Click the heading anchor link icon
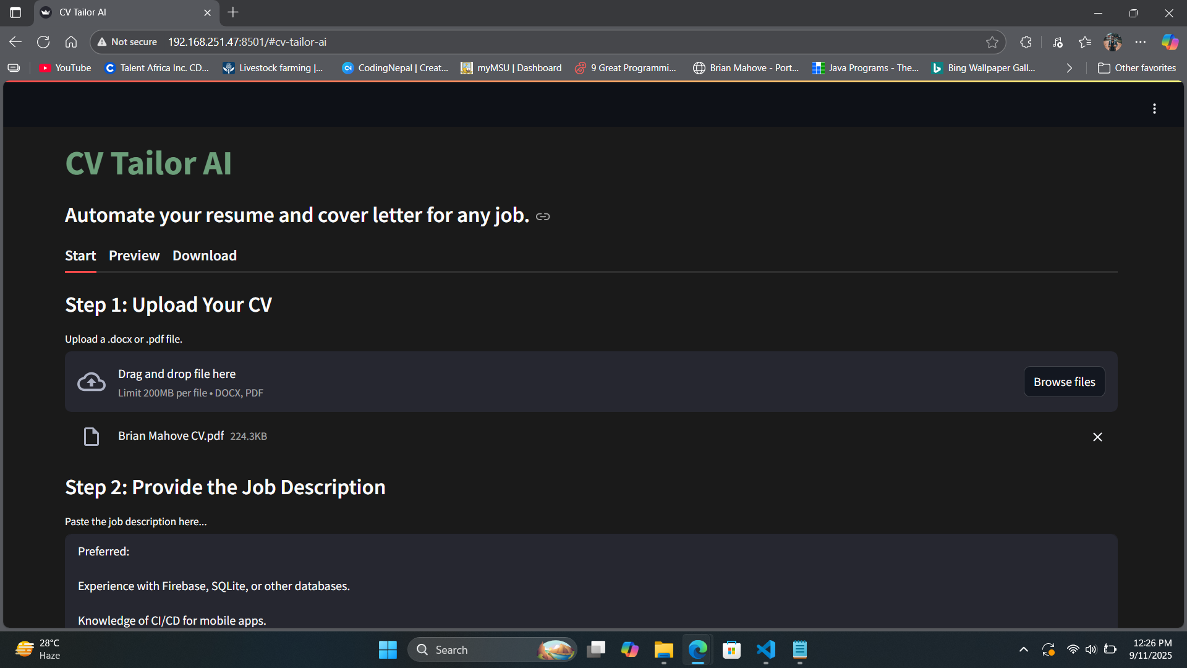 pos(543,216)
